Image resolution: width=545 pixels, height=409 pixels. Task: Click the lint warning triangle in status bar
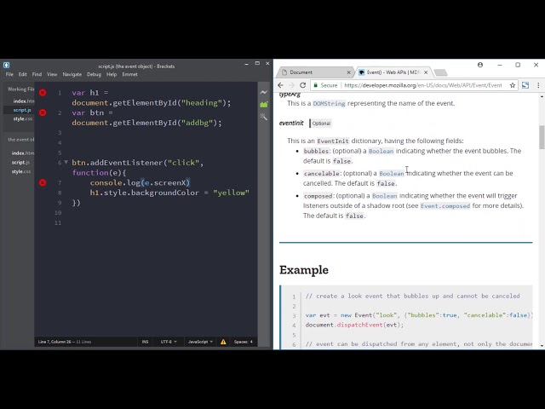click(223, 342)
